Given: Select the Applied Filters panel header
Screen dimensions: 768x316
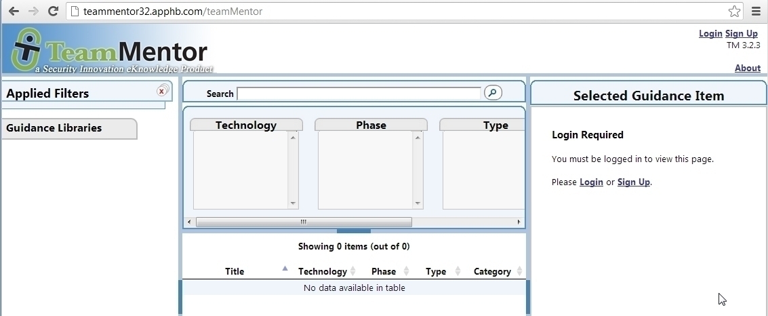Looking at the screenshot, I should click(47, 94).
